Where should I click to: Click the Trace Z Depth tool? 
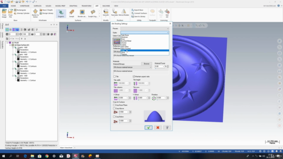pyautogui.click(x=46, y=10)
